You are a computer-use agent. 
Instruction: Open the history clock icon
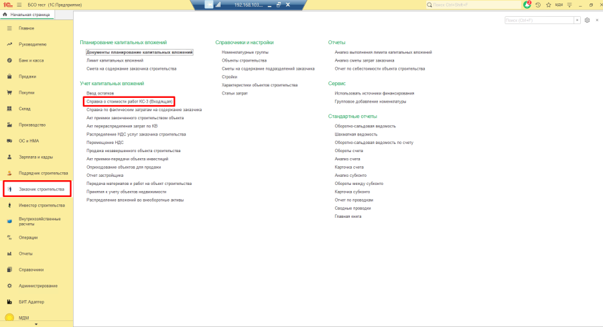pyautogui.click(x=537, y=5)
